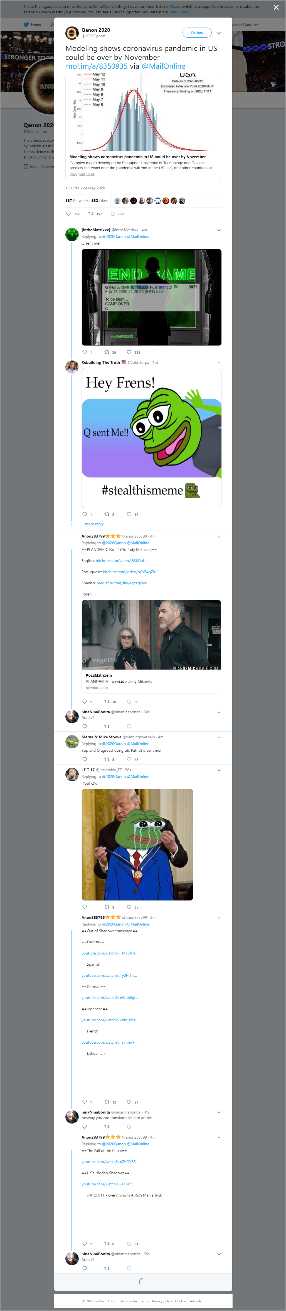Reply to ninaNinaBonita's translate into arabic tweet
The width and height of the screenshot is (286, 1311).
point(84,1127)
